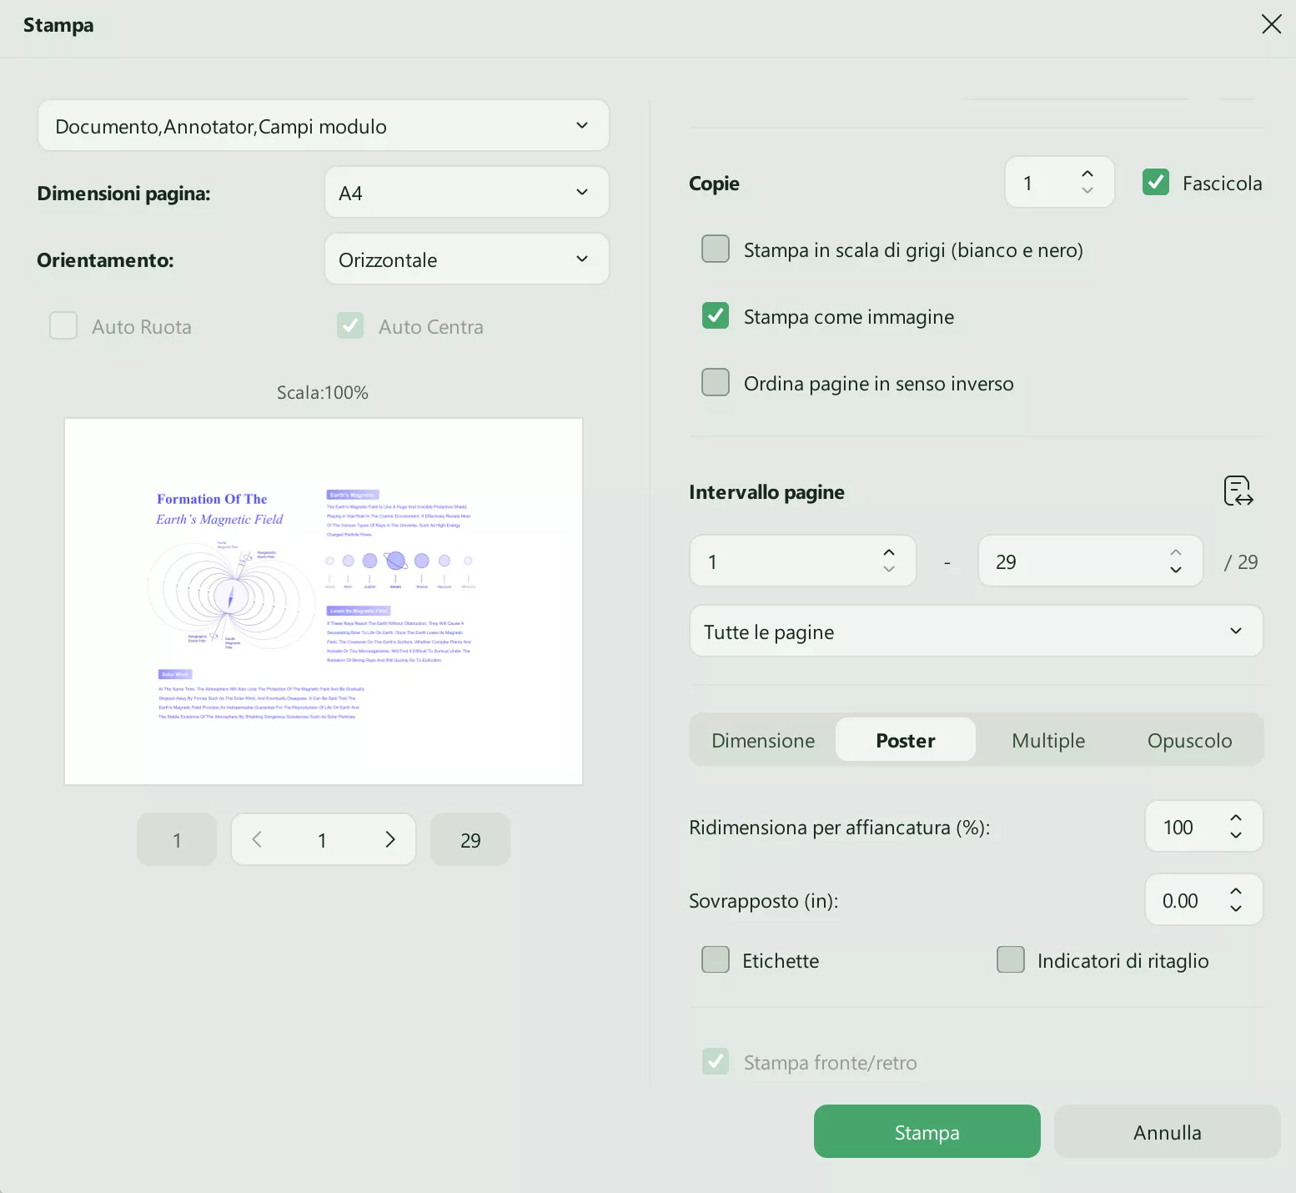Go to next preview page arrow
The width and height of the screenshot is (1296, 1193).
pos(389,839)
